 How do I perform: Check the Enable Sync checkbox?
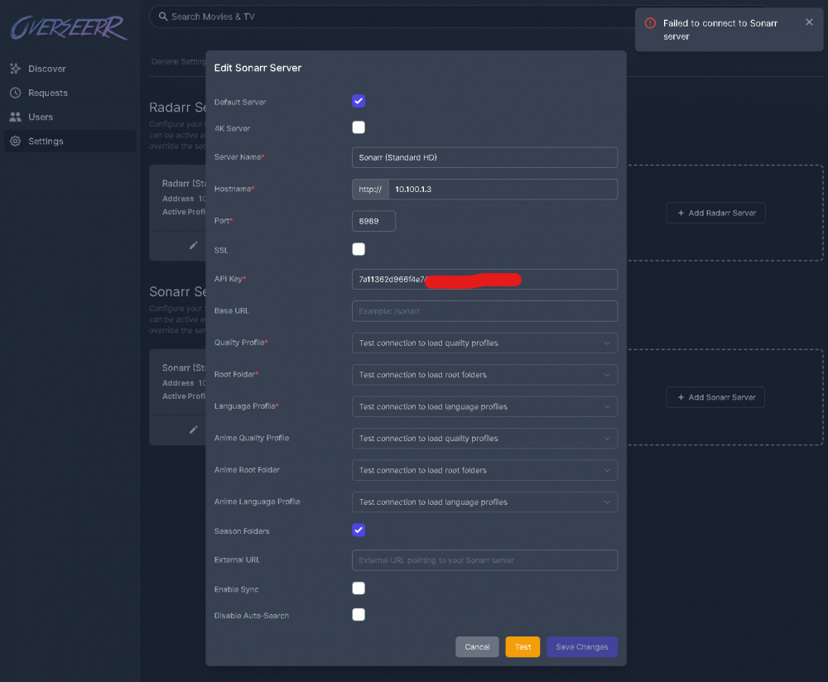[359, 588]
